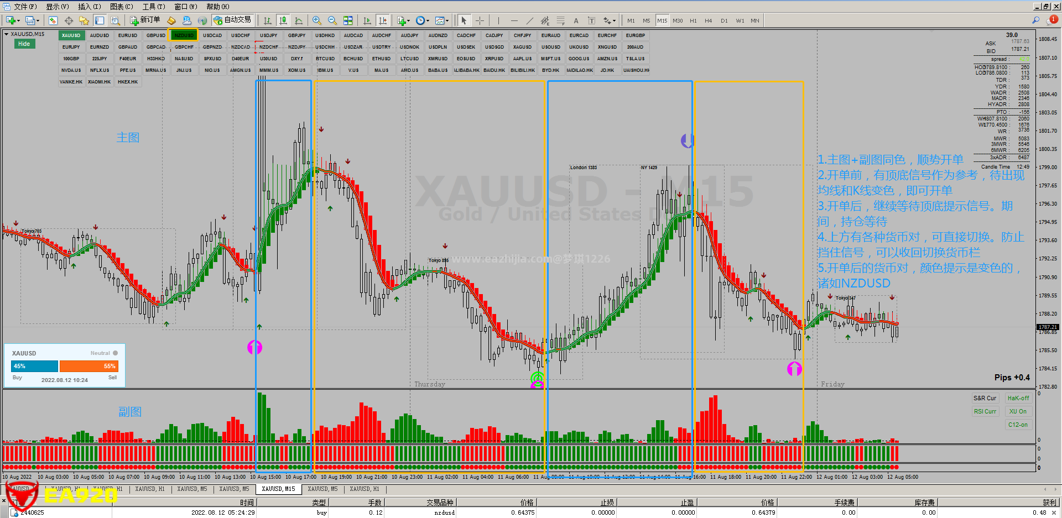Expand the chart periodicity clock dropdown
The width and height of the screenshot is (1062, 518).
pos(428,21)
